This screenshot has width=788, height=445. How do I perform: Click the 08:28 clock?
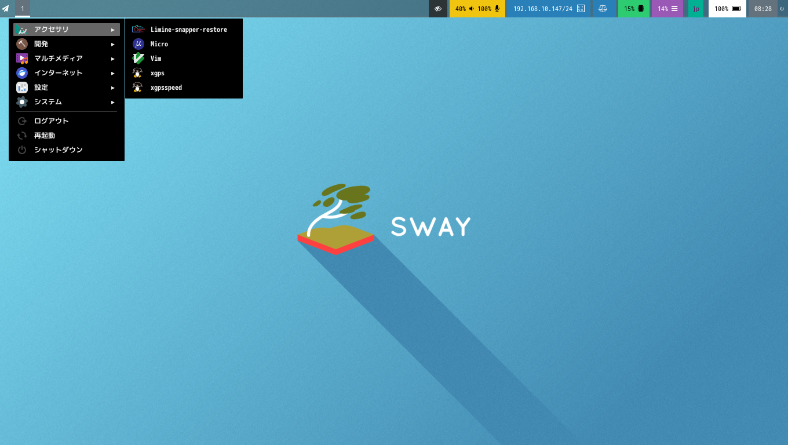[x=763, y=9]
